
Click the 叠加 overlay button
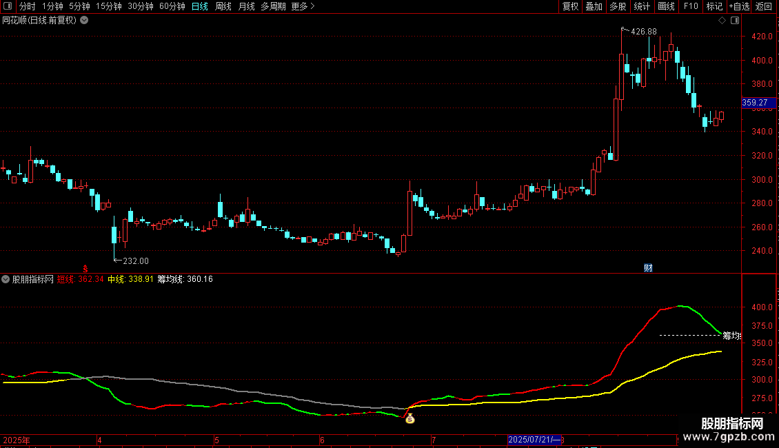click(594, 6)
